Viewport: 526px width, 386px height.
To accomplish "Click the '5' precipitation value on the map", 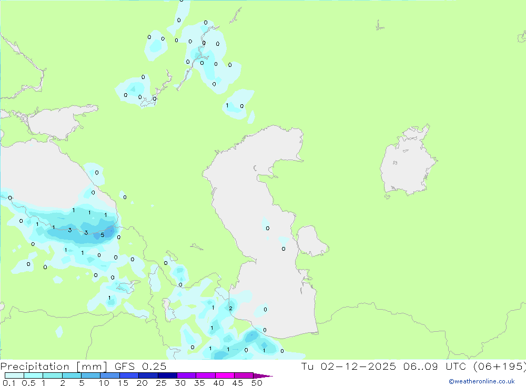I will 103,235.
